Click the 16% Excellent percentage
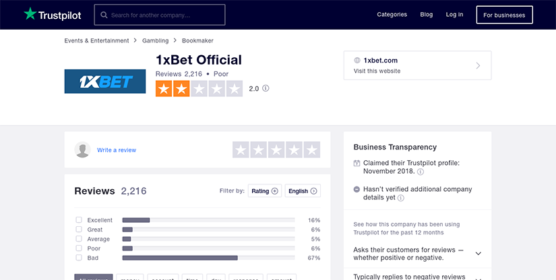556x280 pixels. [x=314, y=220]
